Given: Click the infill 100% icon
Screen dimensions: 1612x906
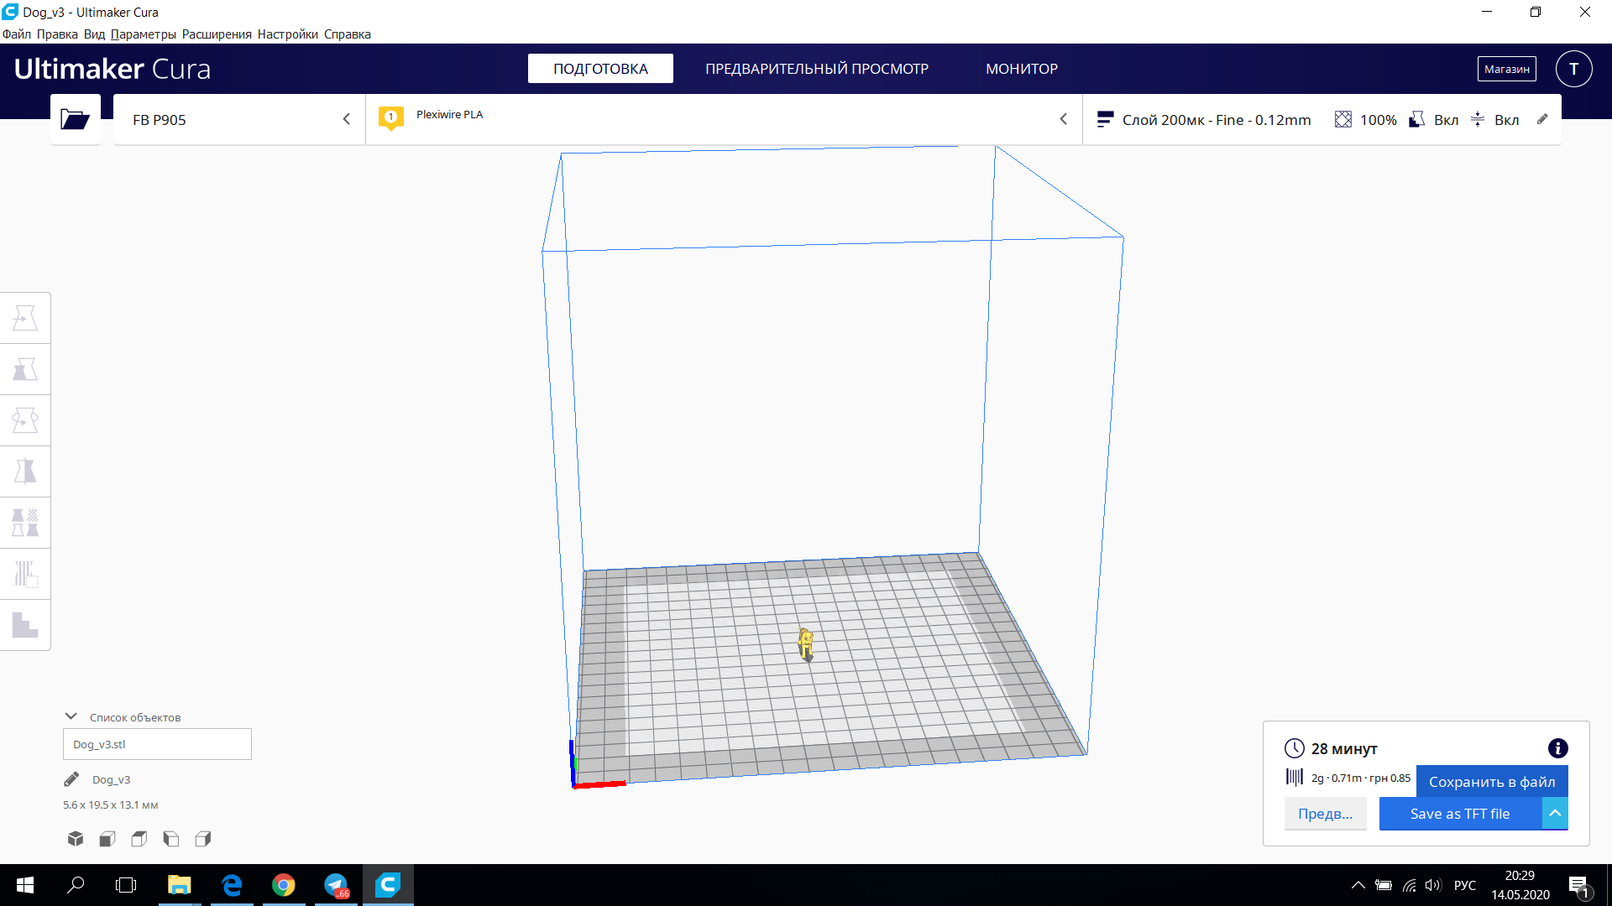Looking at the screenshot, I should tap(1343, 120).
